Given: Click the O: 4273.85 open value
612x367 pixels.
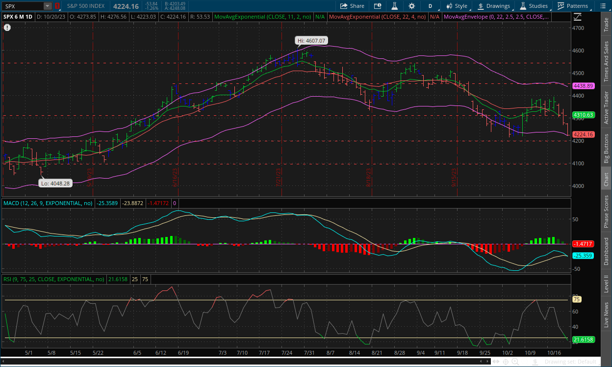Looking at the screenshot, I should 83,17.
